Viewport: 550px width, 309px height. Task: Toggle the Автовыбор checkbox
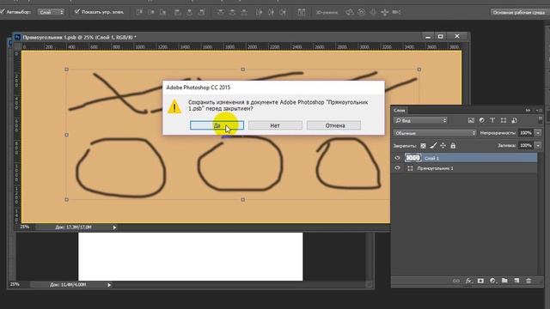coord(3,12)
